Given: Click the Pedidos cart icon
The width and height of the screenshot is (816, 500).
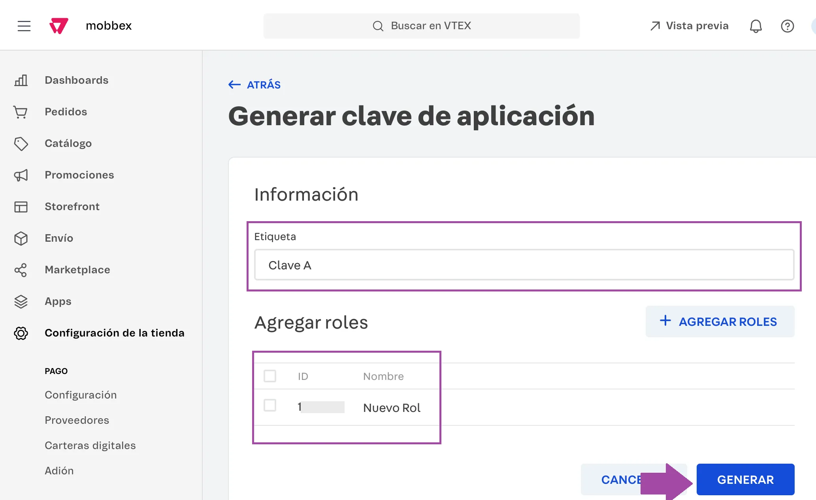Looking at the screenshot, I should 21,112.
